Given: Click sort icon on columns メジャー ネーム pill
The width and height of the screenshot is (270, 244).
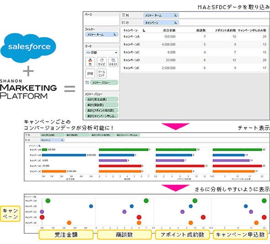Looking at the screenshot, I should (175, 15).
